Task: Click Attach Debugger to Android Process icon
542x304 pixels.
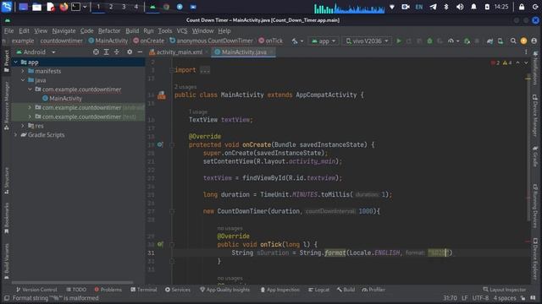Action: 467,41
